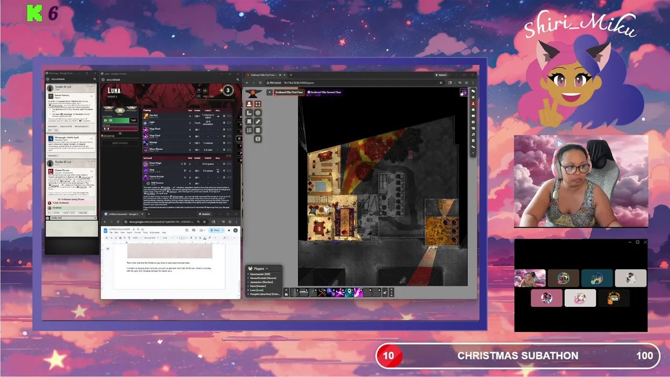Viewport: 670px width, 377px height.
Task: Open the Playlists music note sidebar tab
Action: 473,134
